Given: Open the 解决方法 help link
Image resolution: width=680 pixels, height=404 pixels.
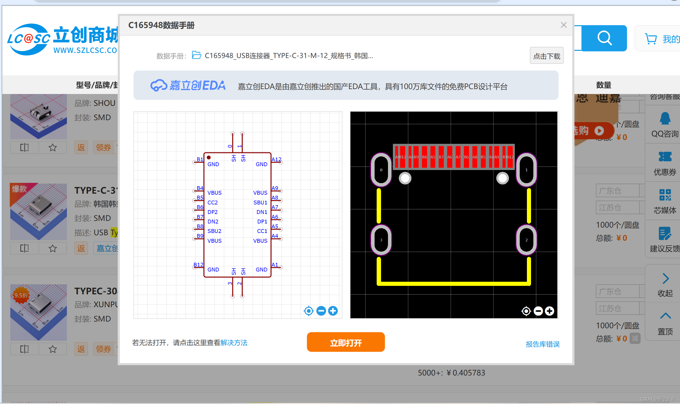Looking at the screenshot, I should coord(234,342).
